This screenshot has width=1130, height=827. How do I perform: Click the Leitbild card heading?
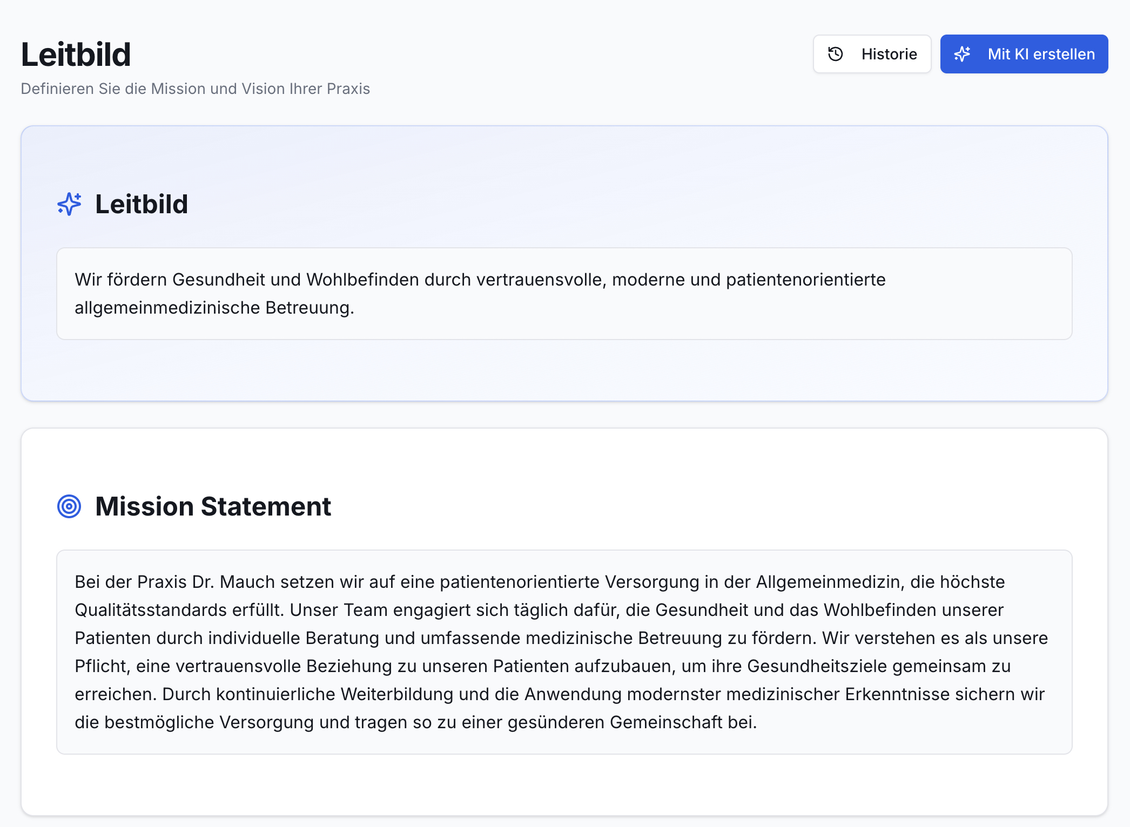(142, 204)
